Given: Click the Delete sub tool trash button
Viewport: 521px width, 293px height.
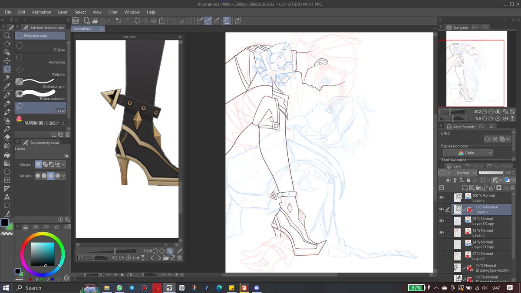Looking at the screenshot, I should (67, 134).
